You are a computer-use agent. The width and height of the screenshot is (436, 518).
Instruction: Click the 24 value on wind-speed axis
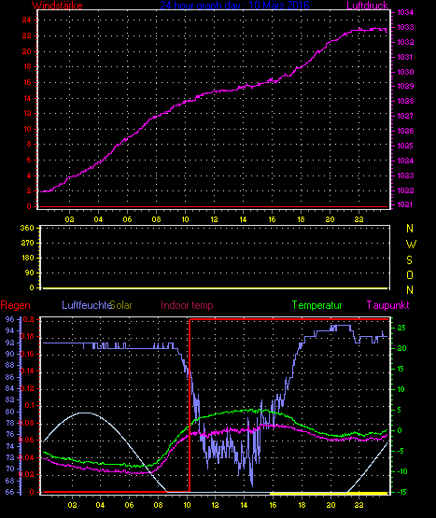26,20
